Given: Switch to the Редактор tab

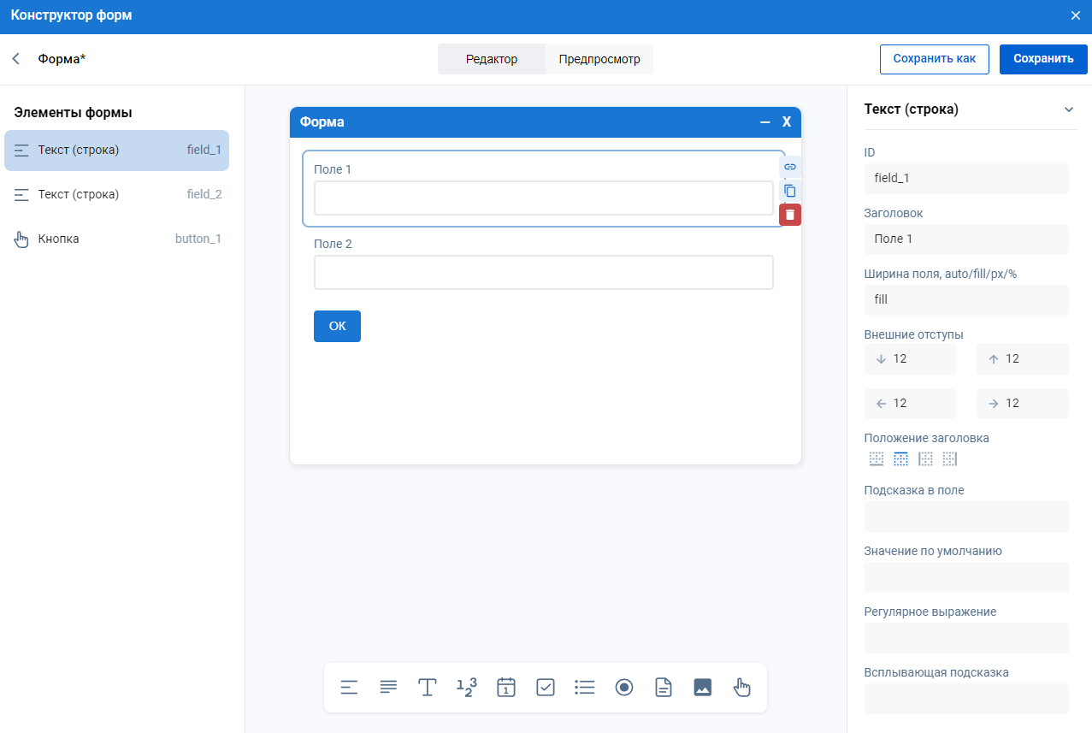Looking at the screenshot, I should point(492,59).
